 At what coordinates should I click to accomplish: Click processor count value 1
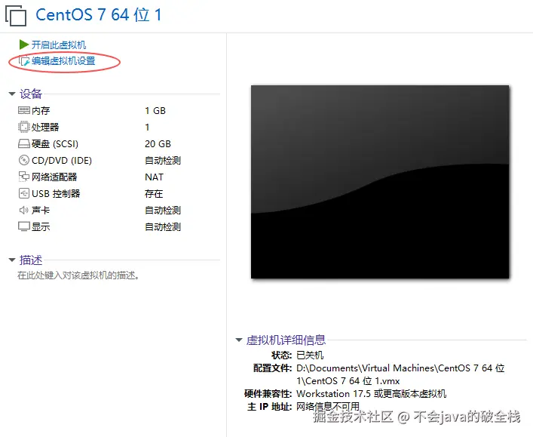point(147,128)
